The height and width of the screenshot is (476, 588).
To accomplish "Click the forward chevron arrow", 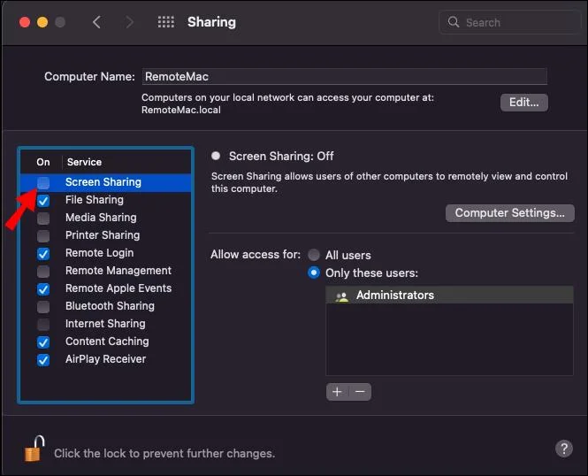I will 130,22.
